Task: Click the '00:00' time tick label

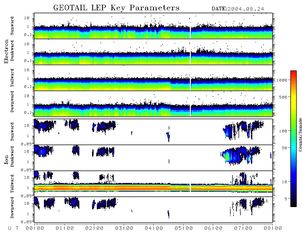Action: (35, 228)
